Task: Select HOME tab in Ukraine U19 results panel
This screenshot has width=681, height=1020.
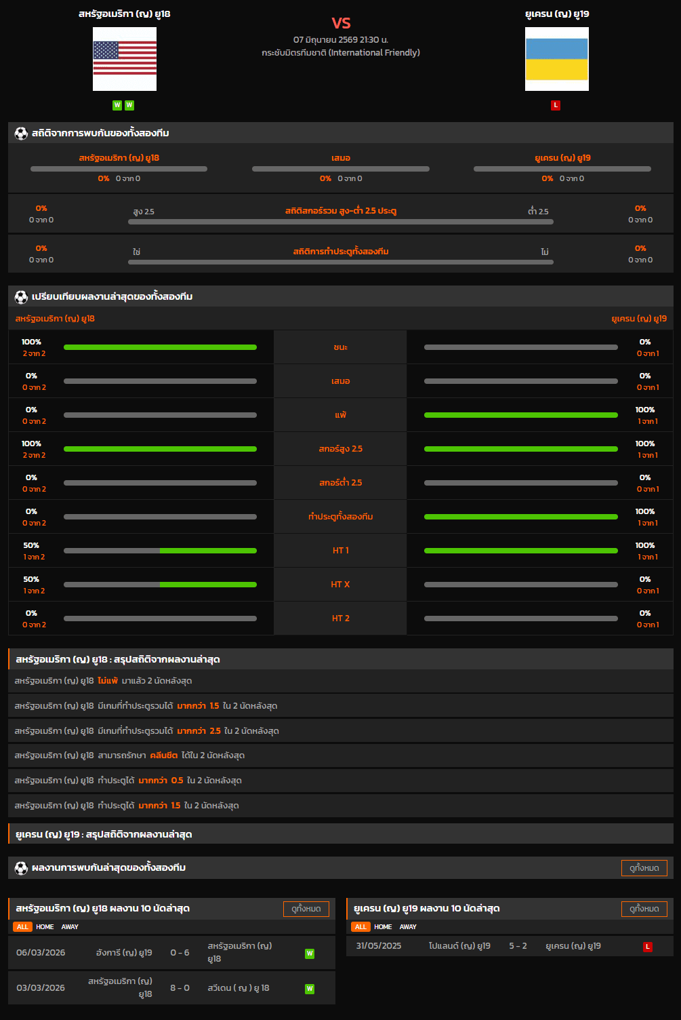Action: (x=383, y=927)
